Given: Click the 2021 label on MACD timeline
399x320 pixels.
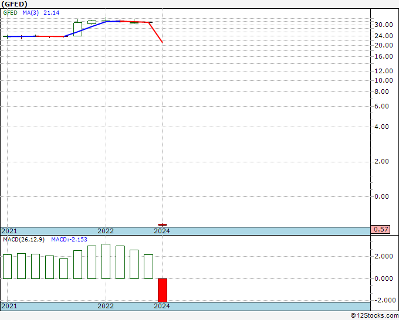Looking at the screenshot, I should pyautogui.click(x=9, y=306).
